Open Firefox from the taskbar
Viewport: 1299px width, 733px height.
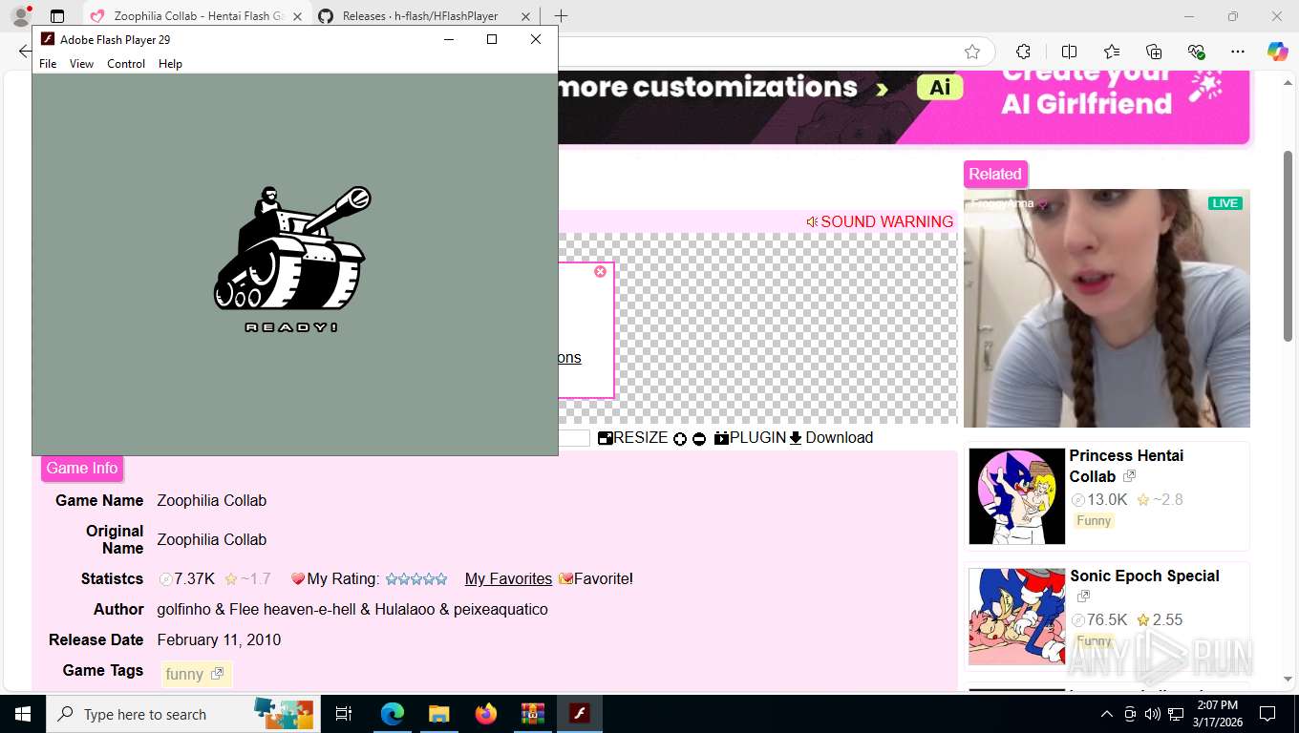(x=486, y=714)
